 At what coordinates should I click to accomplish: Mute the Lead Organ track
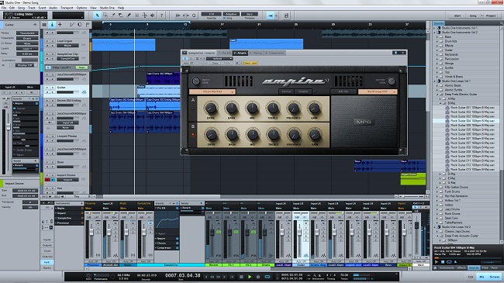click(47, 41)
